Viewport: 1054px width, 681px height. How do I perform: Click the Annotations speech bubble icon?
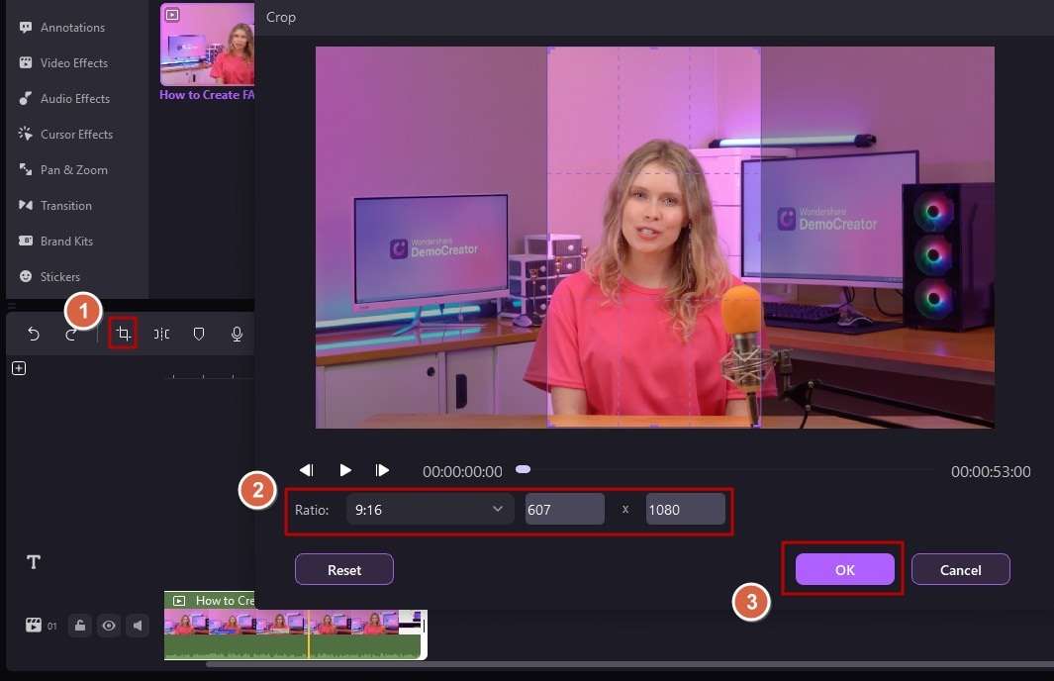pyautogui.click(x=26, y=28)
